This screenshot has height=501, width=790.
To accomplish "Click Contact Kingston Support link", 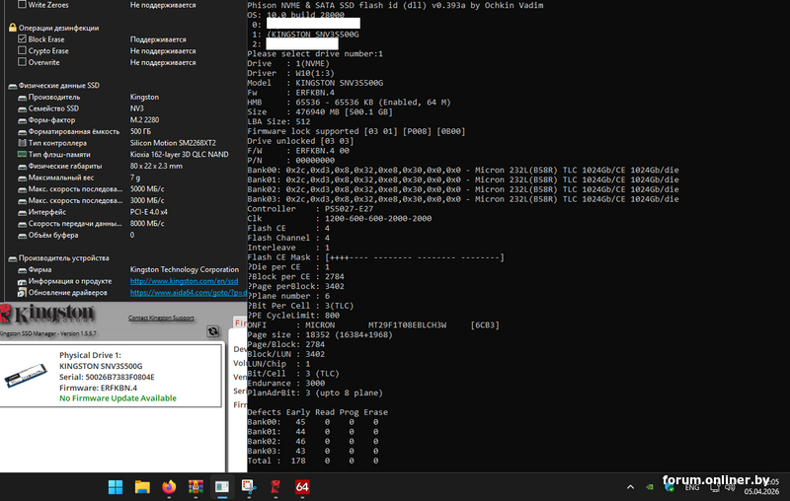I will click(161, 318).
